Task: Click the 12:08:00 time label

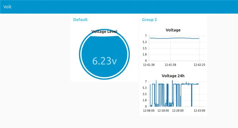Action: (149, 110)
